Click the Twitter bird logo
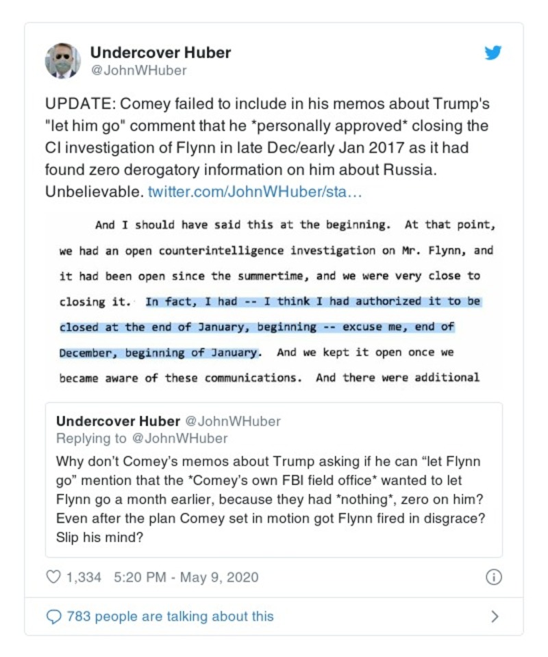This screenshot has width=548, height=657. click(x=493, y=53)
